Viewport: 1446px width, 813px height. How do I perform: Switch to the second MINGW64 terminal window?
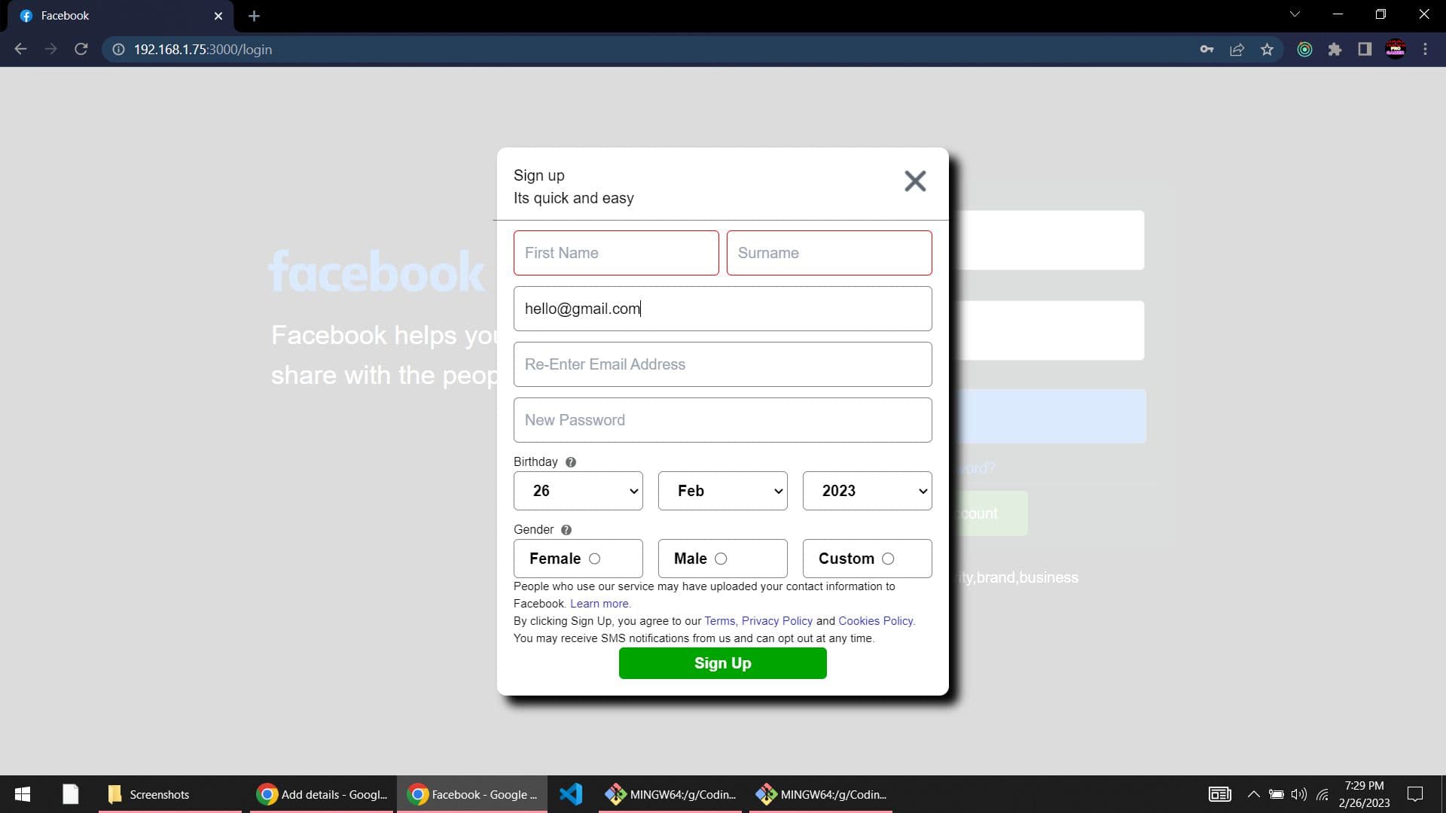[821, 794]
